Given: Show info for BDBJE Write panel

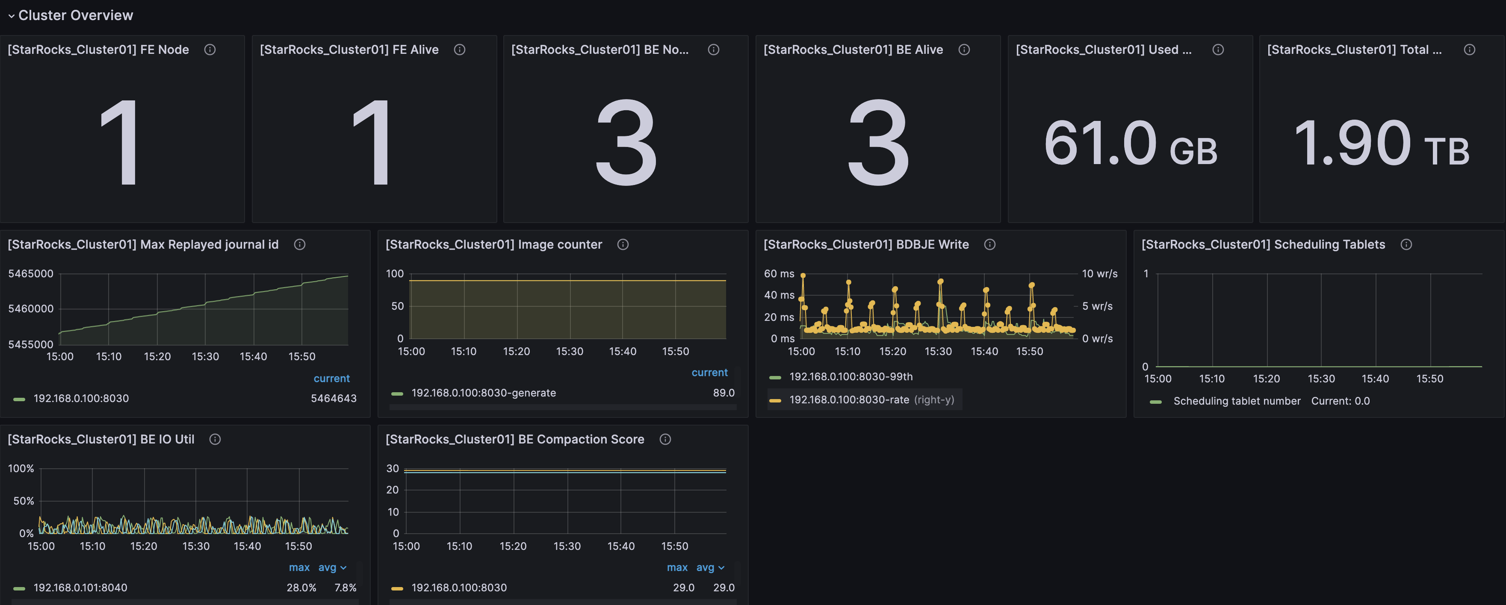Looking at the screenshot, I should [989, 245].
